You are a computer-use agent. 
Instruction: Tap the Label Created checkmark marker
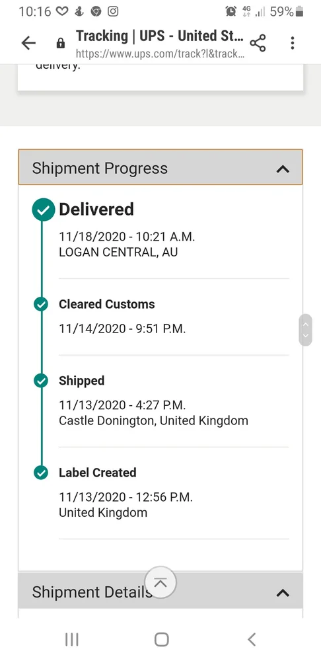(x=41, y=473)
